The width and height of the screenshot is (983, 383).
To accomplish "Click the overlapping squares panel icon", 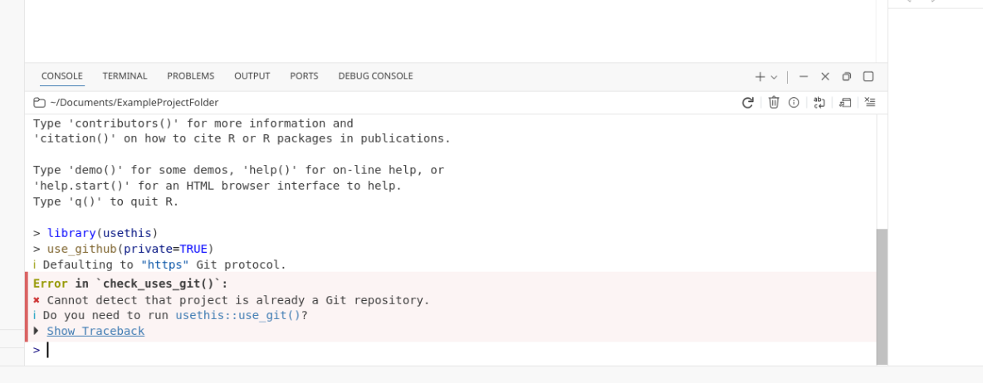I will (x=847, y=76).
